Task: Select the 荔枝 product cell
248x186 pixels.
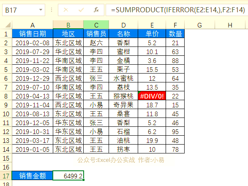Action: pos(123,87)
